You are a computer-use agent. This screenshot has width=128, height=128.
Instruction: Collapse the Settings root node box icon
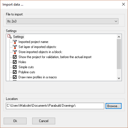click(x=9, y=36)
